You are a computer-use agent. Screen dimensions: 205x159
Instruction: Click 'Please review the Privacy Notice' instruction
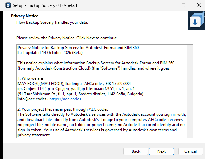(67, 38)
